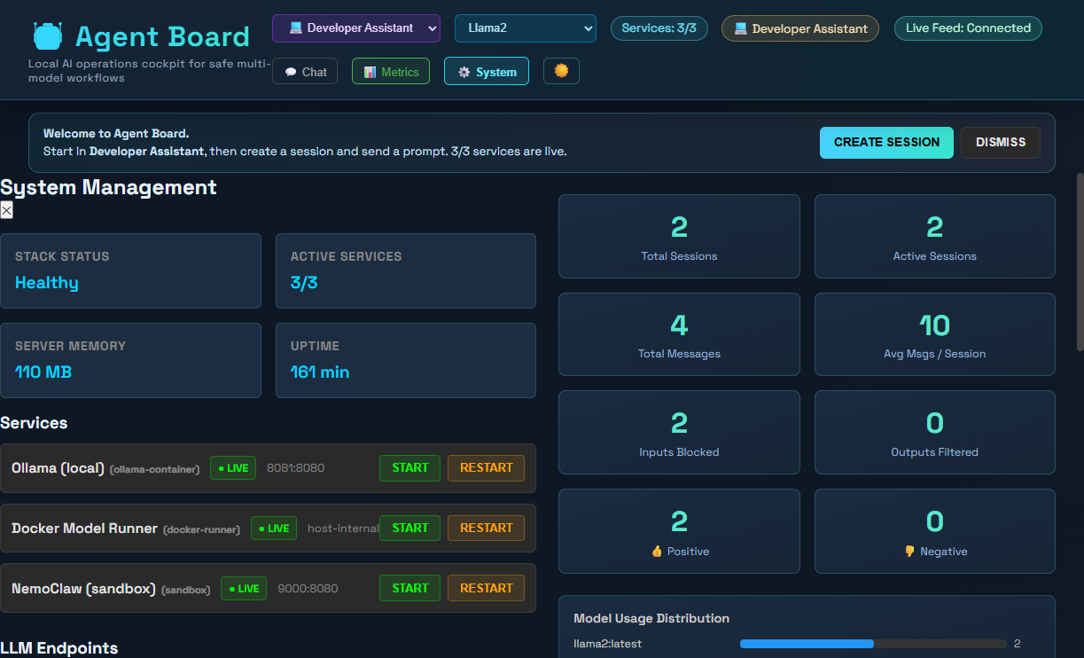The height and width of the screenshot is (658, 1084).
Task: Click the Avg Msgs / Session card
Action: [935, 334]
